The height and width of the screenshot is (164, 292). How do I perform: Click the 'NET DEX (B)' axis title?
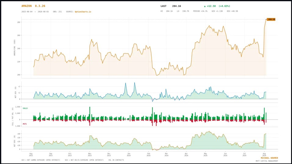(x=15, y=141)
